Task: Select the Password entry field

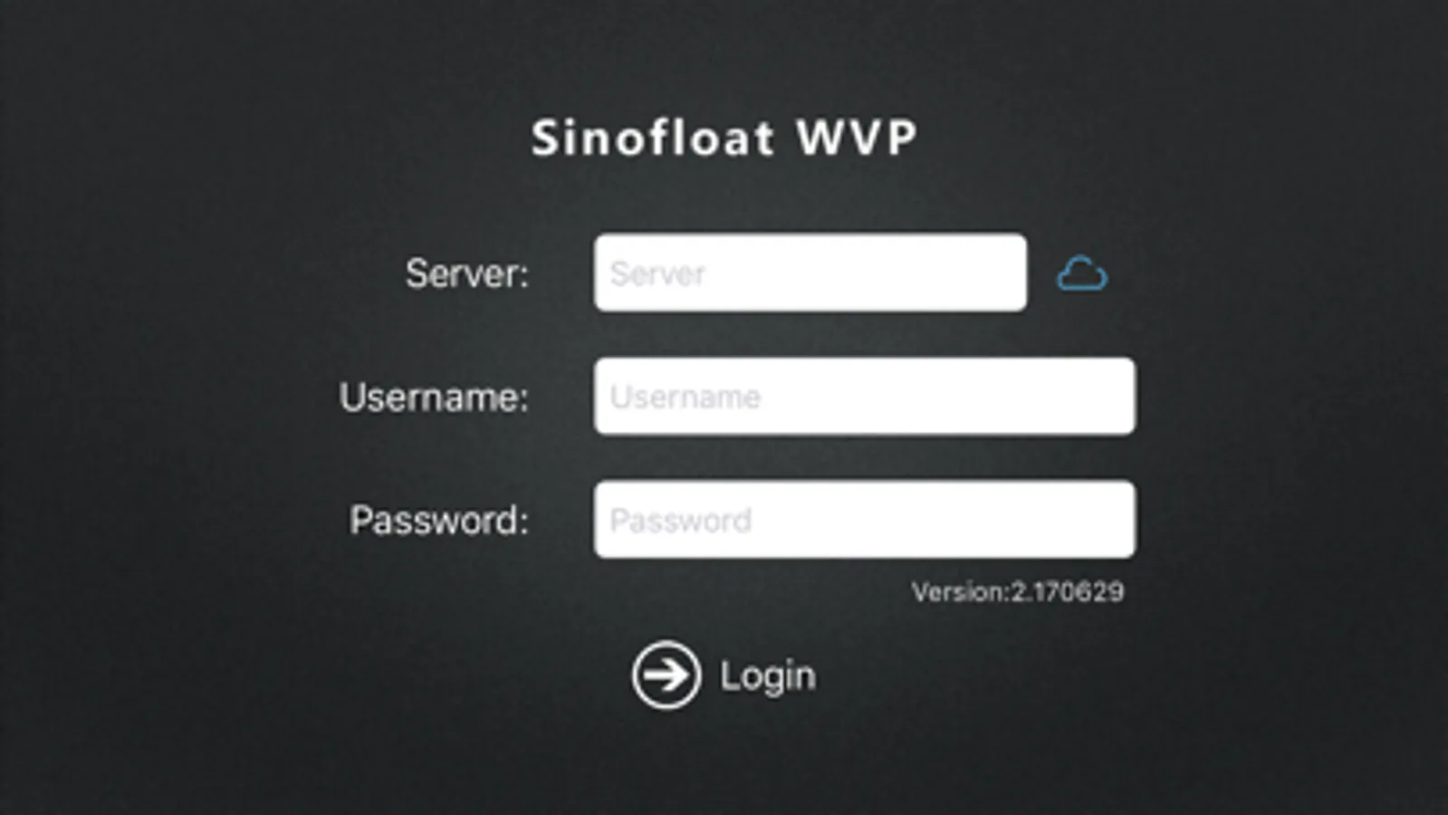Action: (x=864, y=520)
